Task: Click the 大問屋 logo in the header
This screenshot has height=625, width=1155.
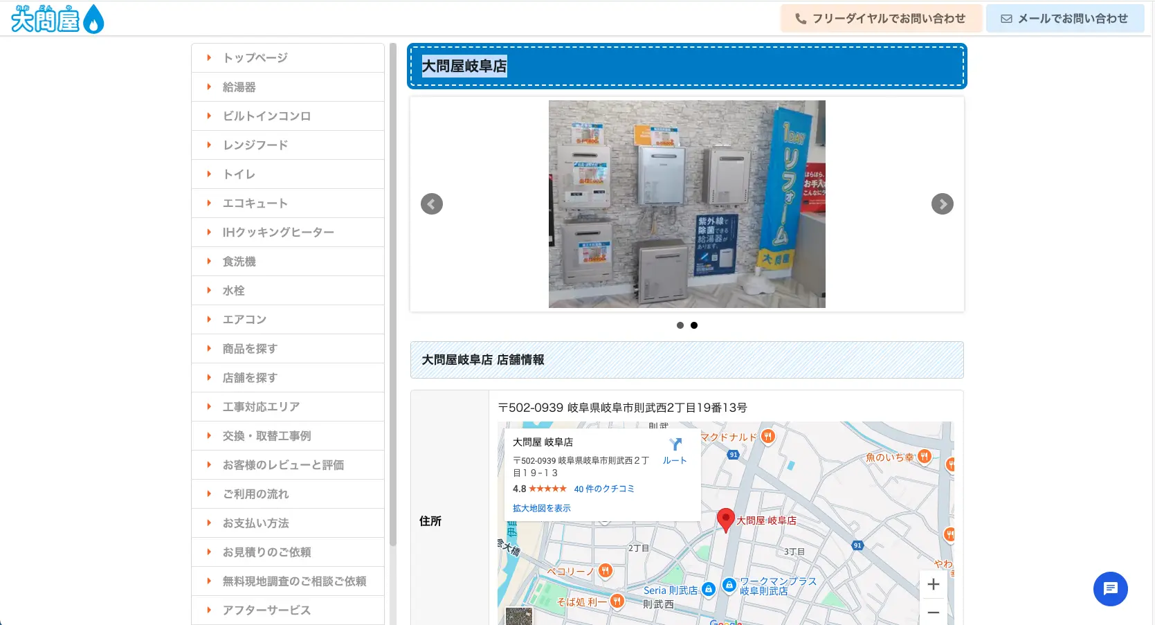Action: pos(57,19)
